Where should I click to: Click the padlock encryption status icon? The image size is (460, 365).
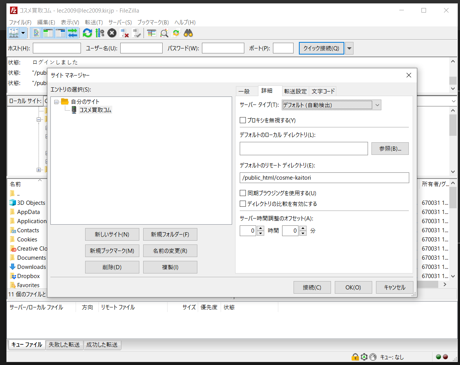tap(355, 357)
